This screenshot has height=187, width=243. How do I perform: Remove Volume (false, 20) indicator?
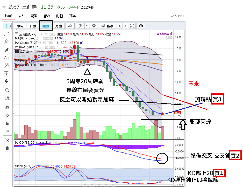54,47
